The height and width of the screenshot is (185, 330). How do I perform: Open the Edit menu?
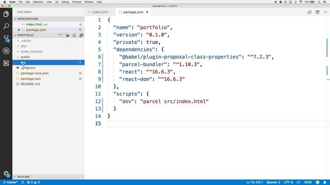(27, 2)
